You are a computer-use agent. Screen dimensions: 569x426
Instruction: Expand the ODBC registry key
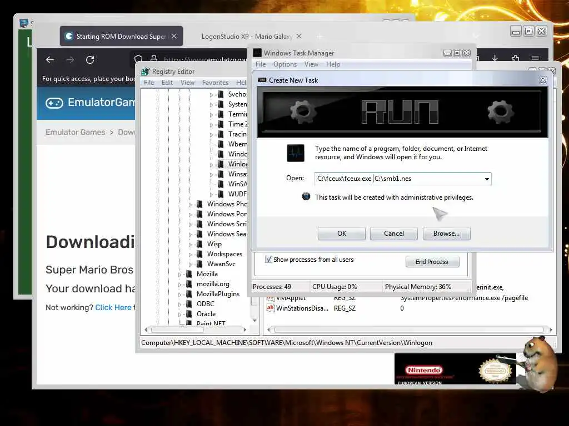click(179, 305)
